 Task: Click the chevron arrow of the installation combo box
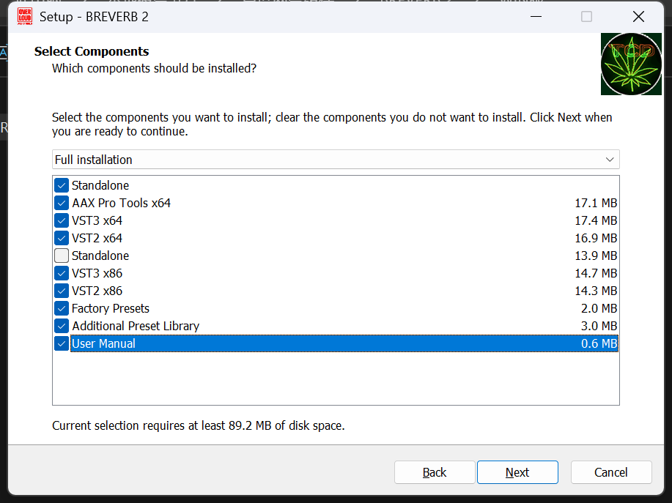pyautogui.click(x=610, y=160)
